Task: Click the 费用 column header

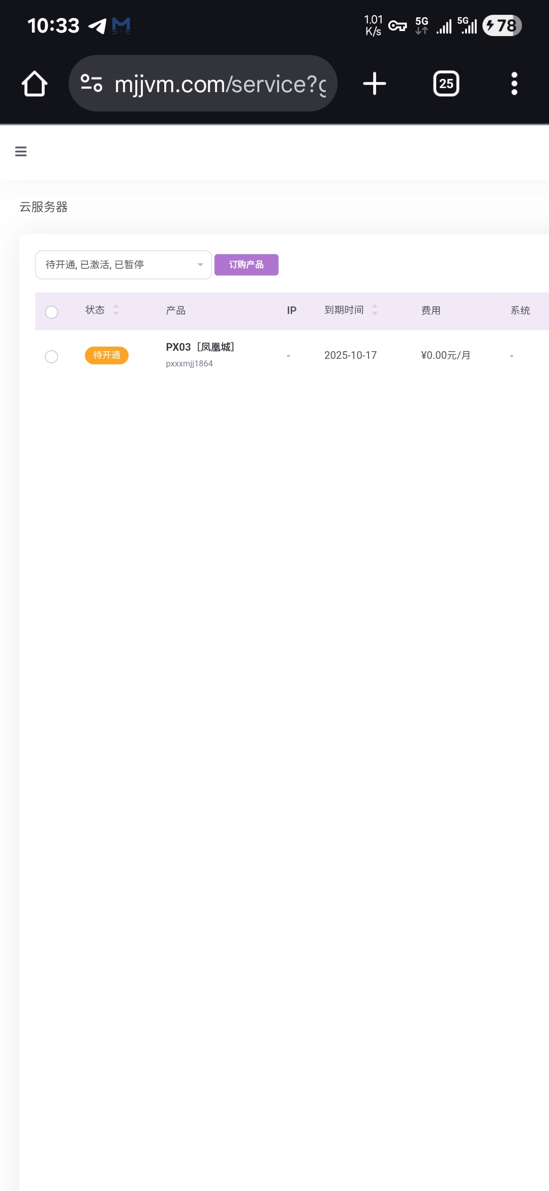Action: [431, 310]
